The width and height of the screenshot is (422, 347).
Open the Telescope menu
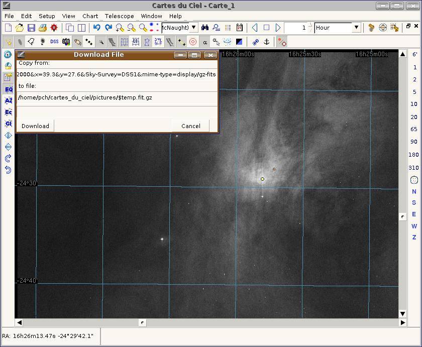[119, 16]
